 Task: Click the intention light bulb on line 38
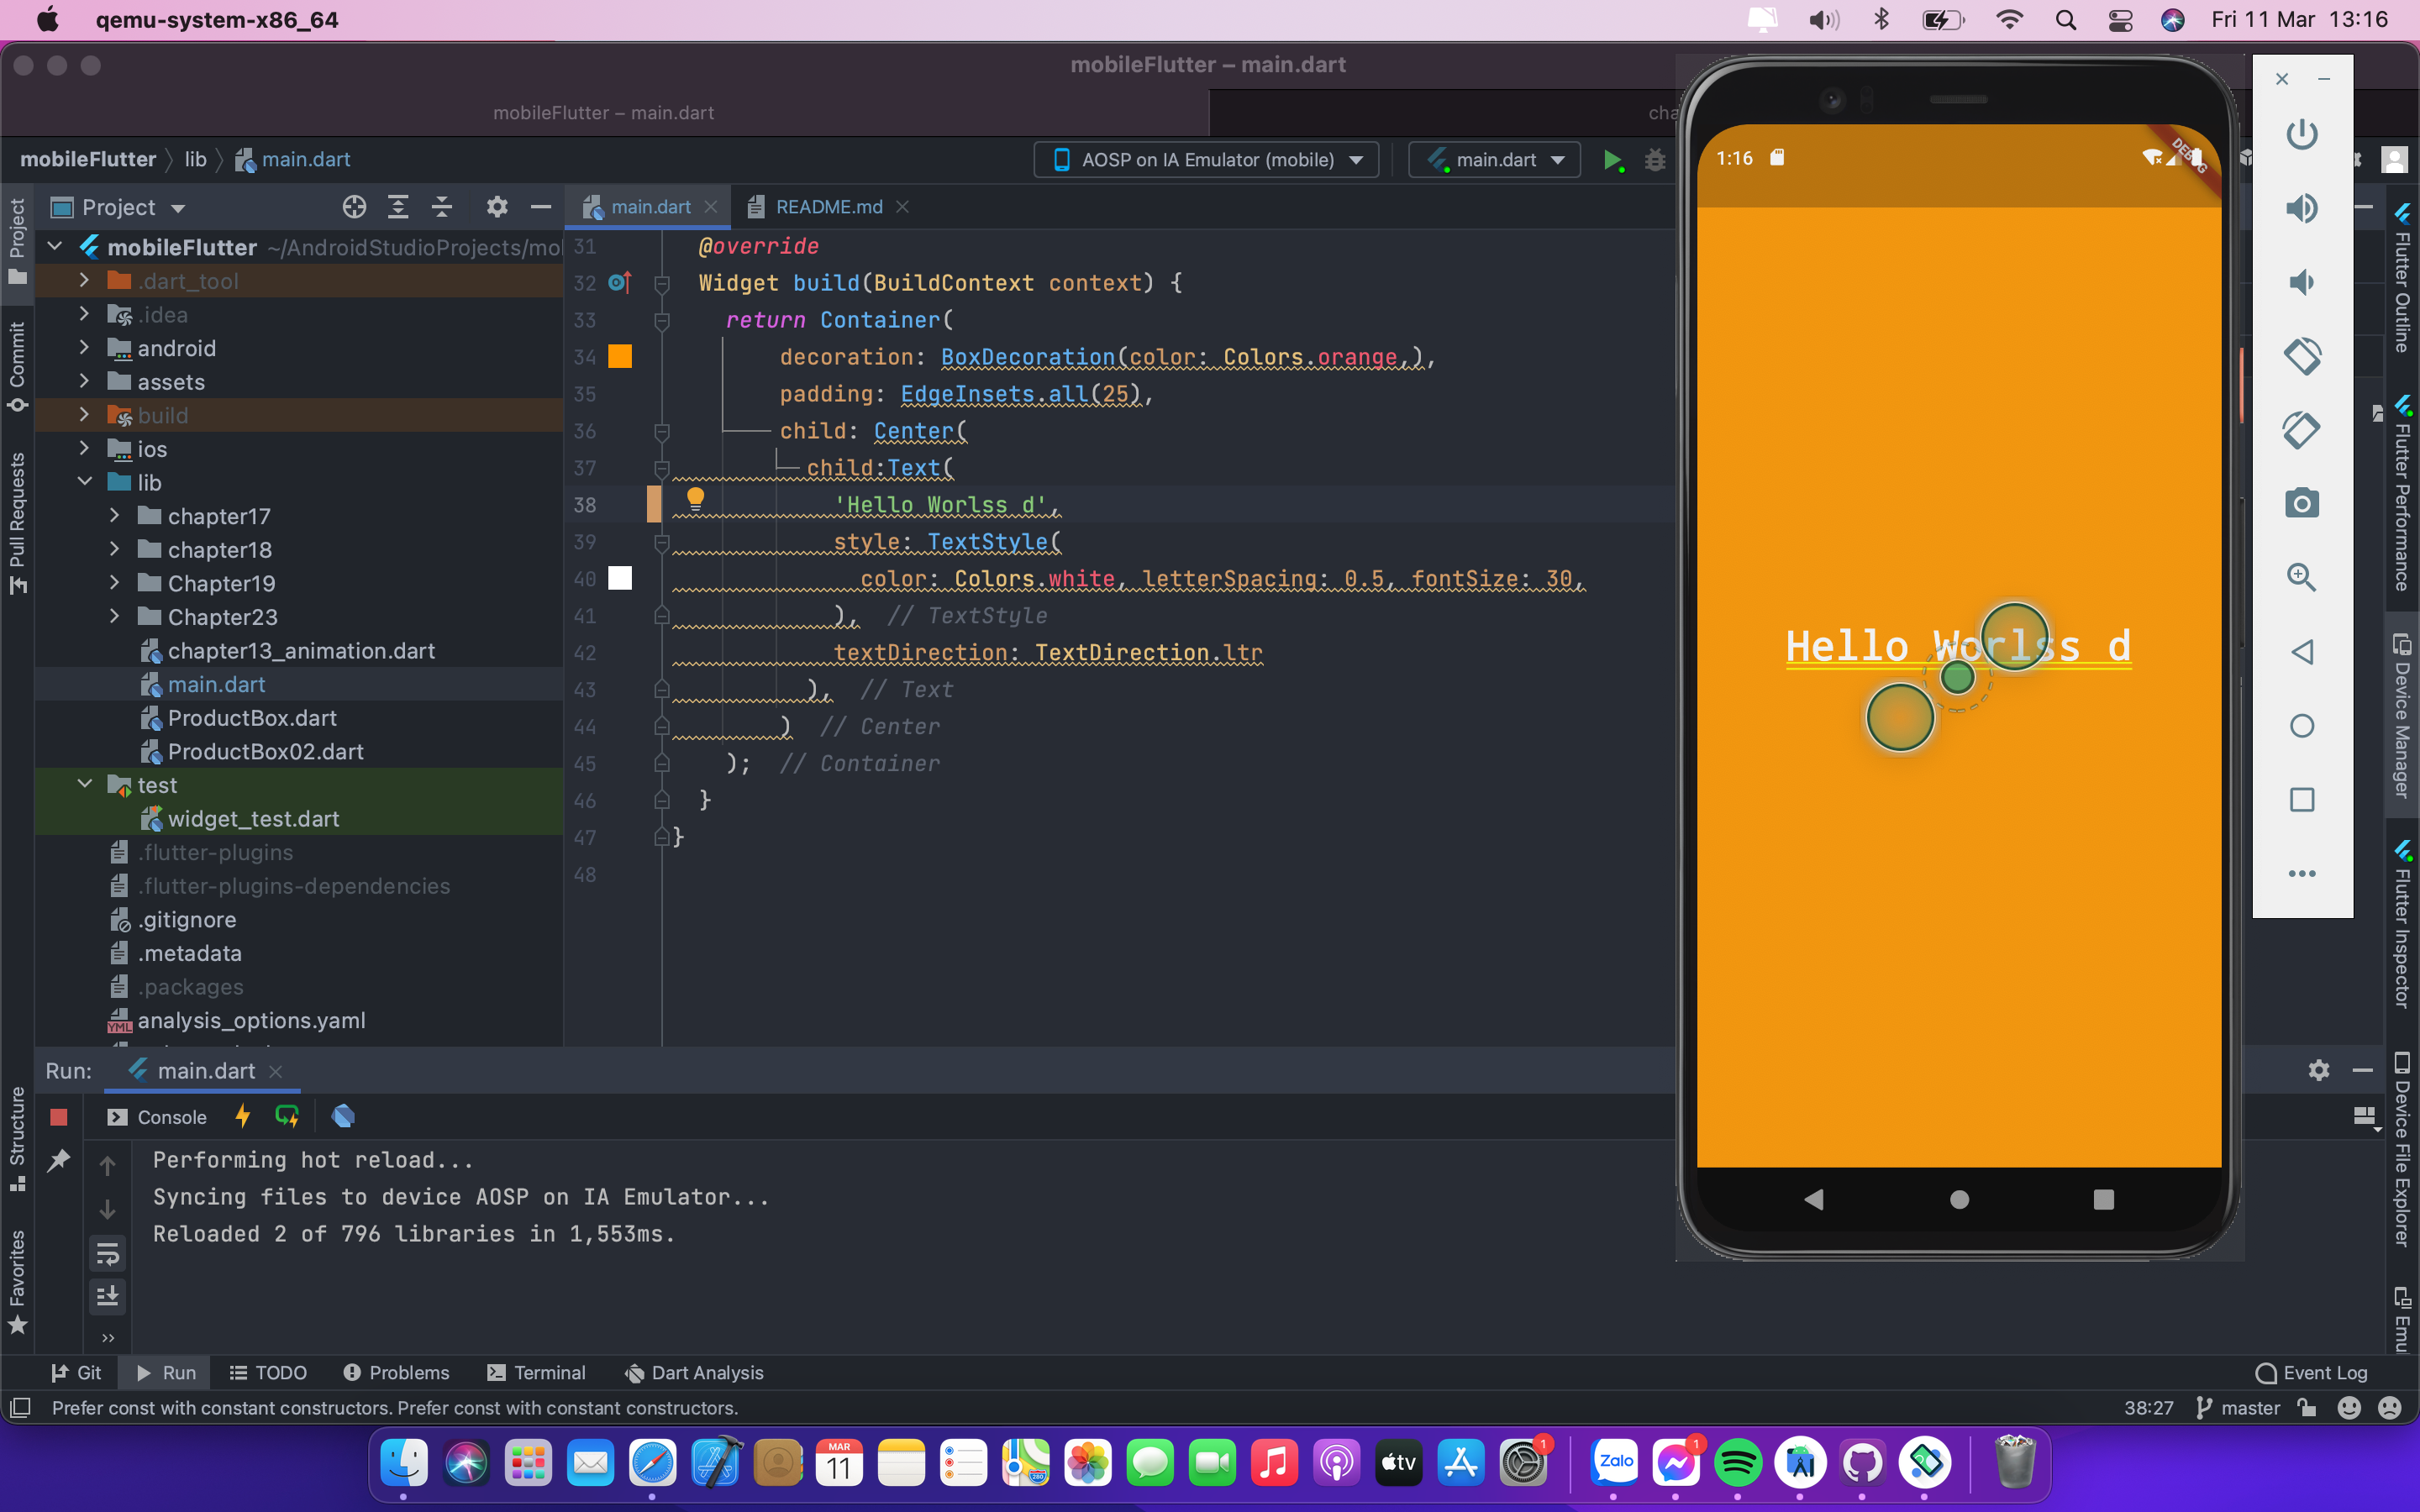point(695,498)
